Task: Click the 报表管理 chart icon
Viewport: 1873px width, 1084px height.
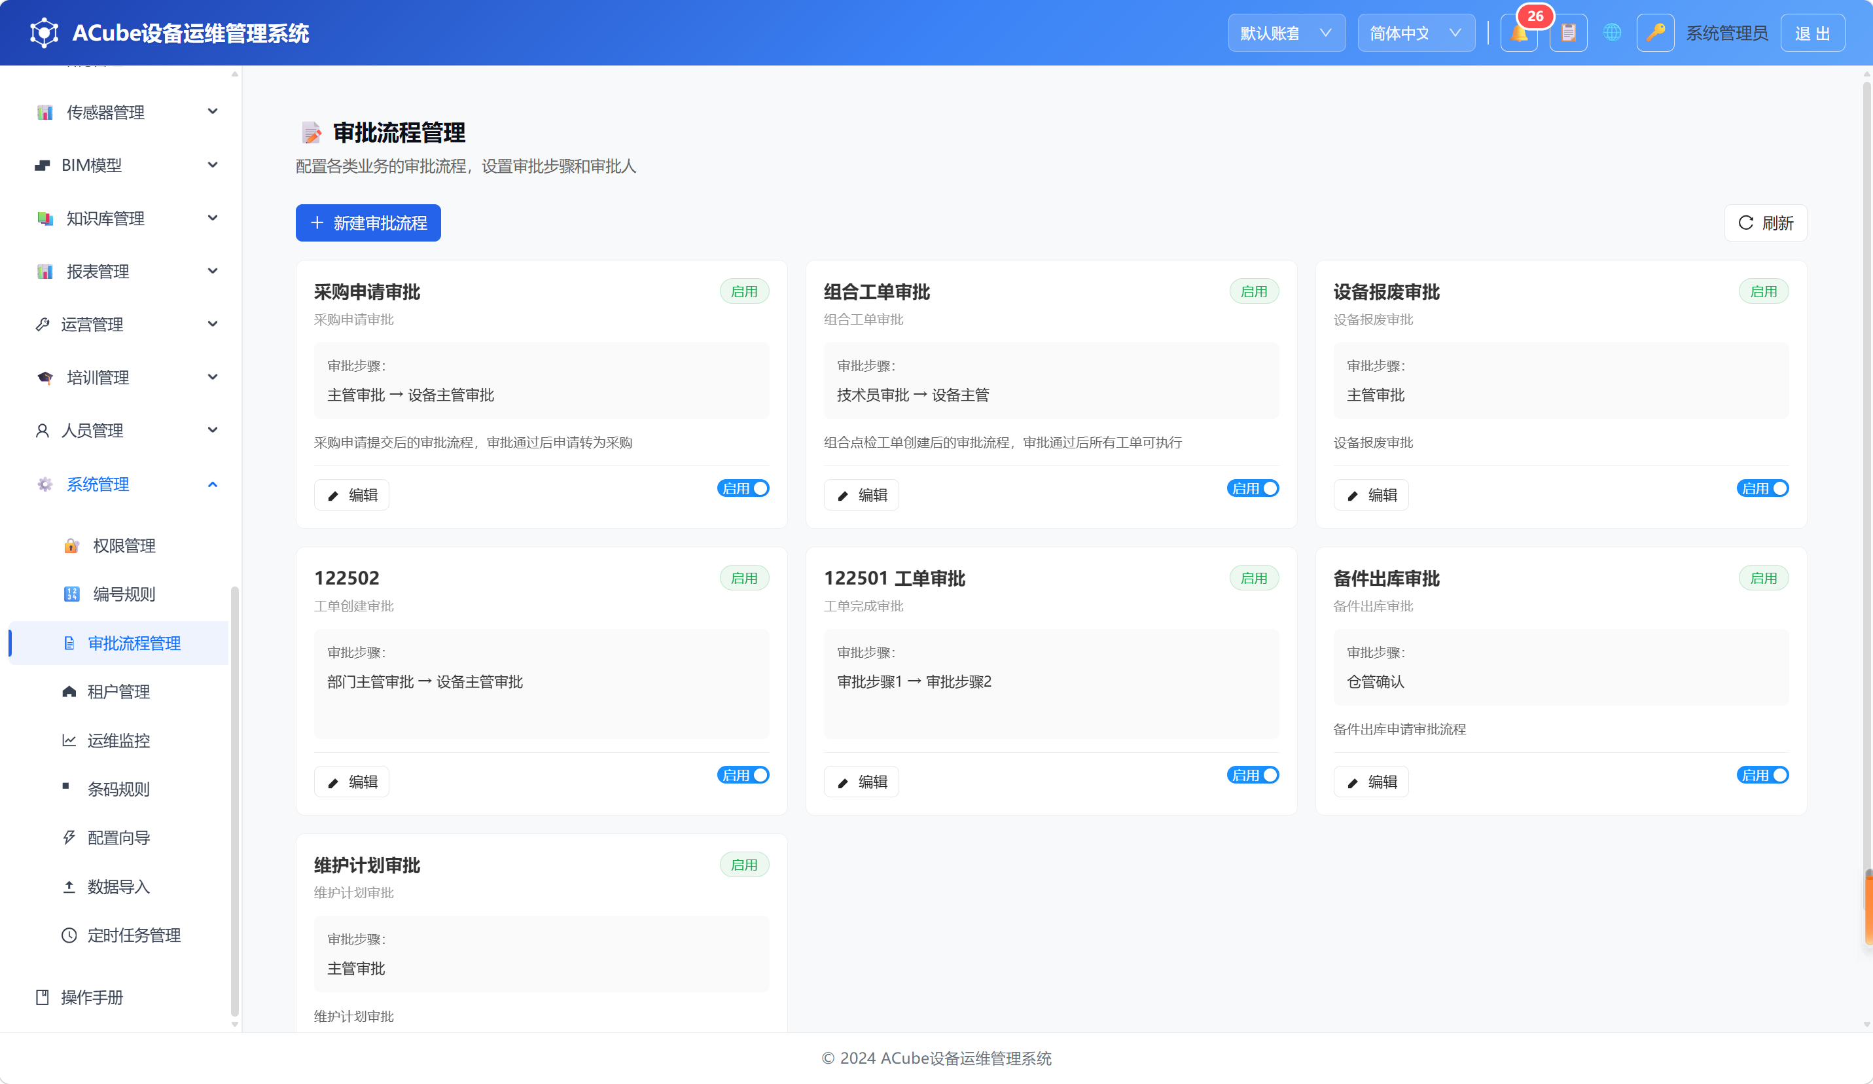Action: point(45,272)
